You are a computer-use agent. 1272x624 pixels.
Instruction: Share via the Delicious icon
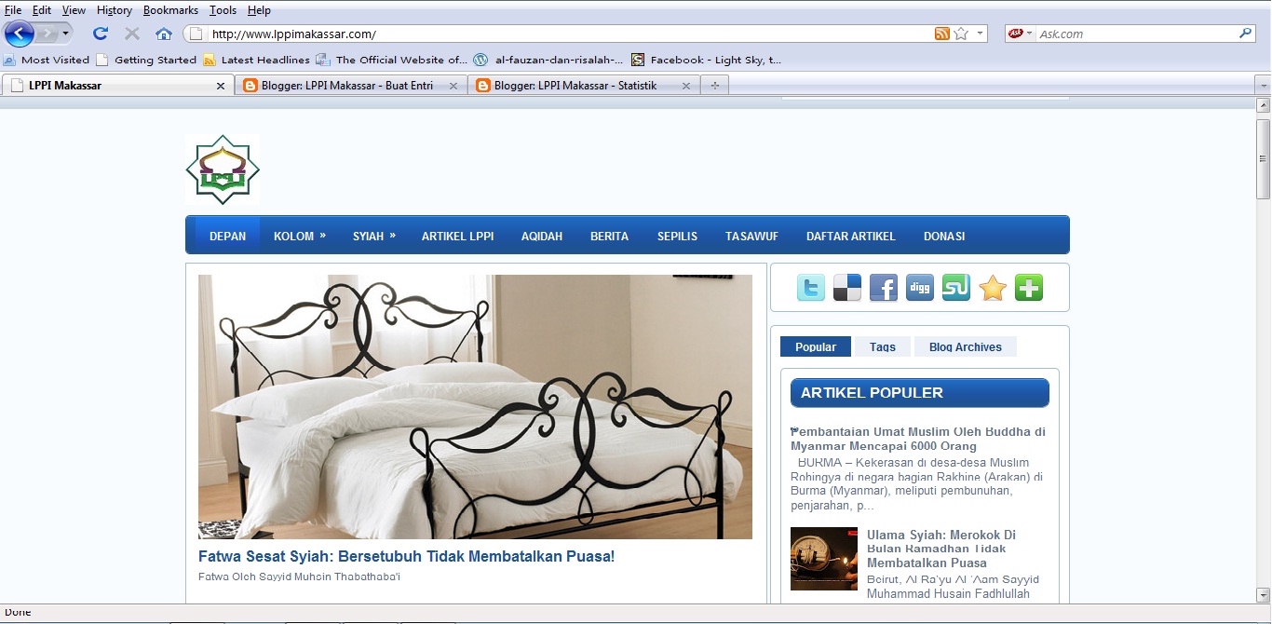[847, 288]
